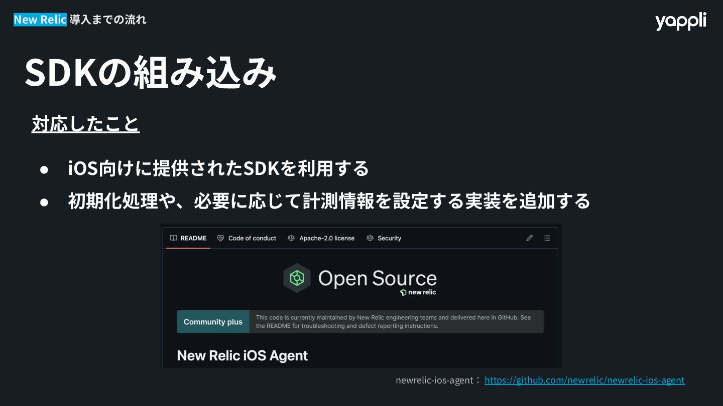Open the README tab
Screen dimensions: 723x406
[x=188, y=238]
